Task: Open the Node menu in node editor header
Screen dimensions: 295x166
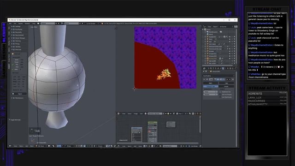Action: coord(140,146)
